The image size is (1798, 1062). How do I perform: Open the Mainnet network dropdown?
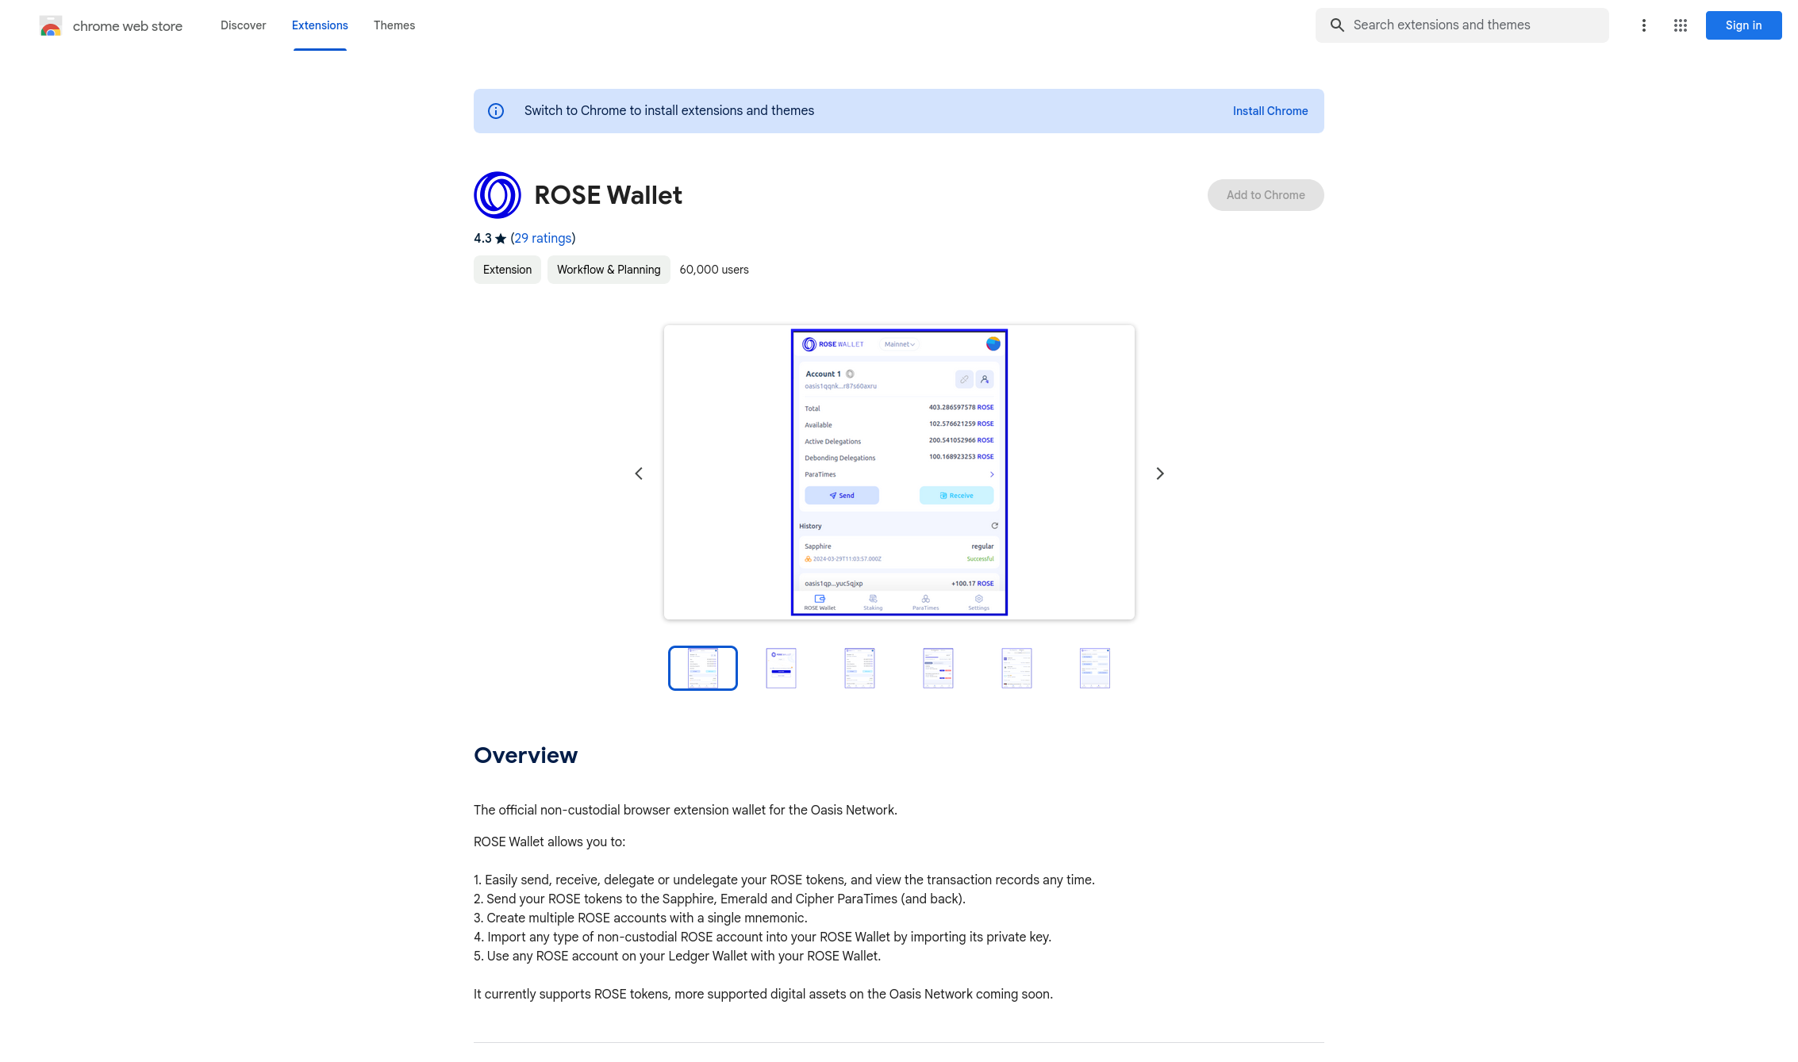(x=899, y=344)
